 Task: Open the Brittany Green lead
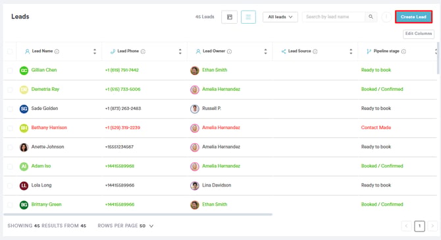click(46, 204)
